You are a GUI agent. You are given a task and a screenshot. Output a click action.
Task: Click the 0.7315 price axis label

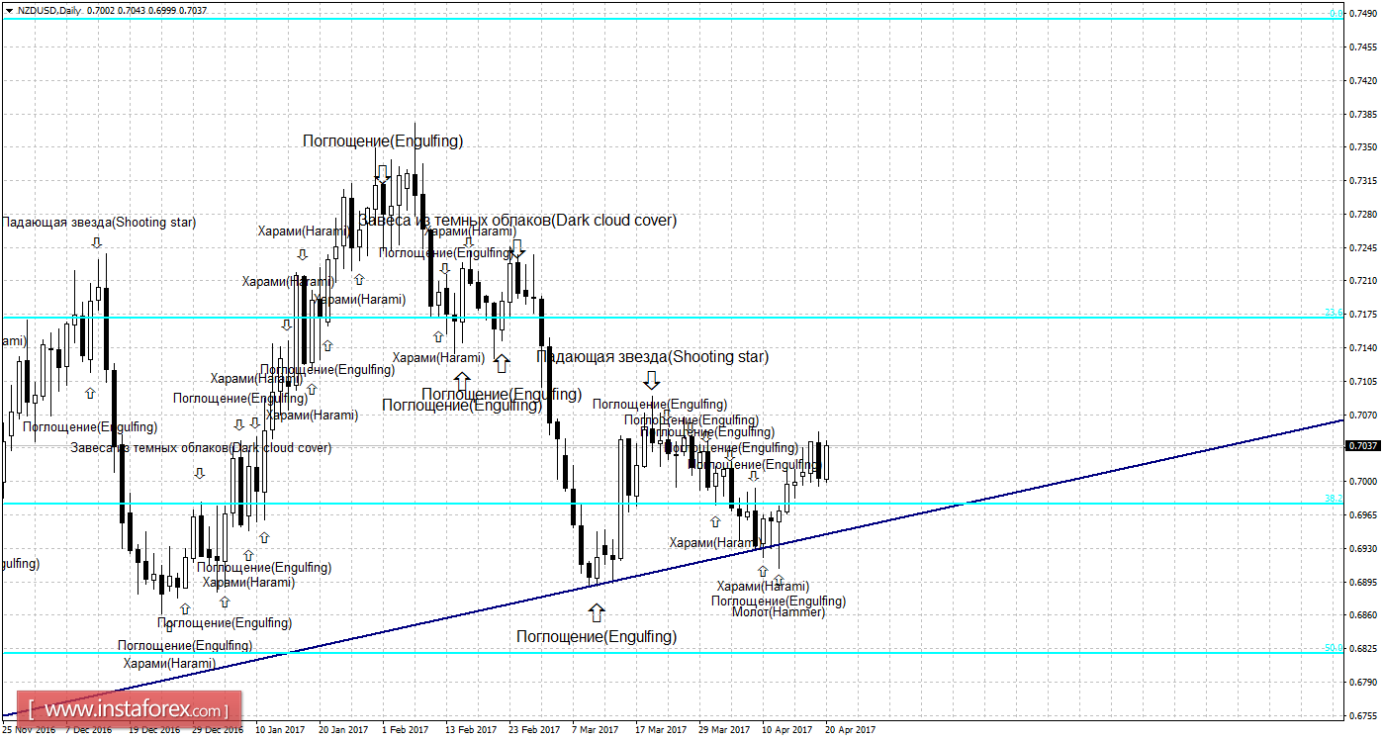1363,181
